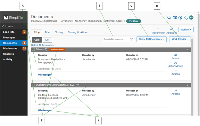The width and height of the screenshot is (200, 126).
Task: Switch to List view
Action: (47, 40)
